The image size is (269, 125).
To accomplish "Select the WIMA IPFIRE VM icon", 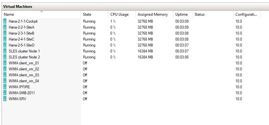I will pos(5,87).
